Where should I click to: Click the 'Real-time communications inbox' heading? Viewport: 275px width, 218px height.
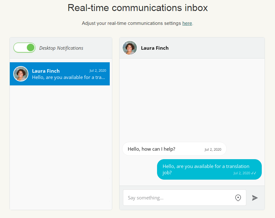point(138,8)
